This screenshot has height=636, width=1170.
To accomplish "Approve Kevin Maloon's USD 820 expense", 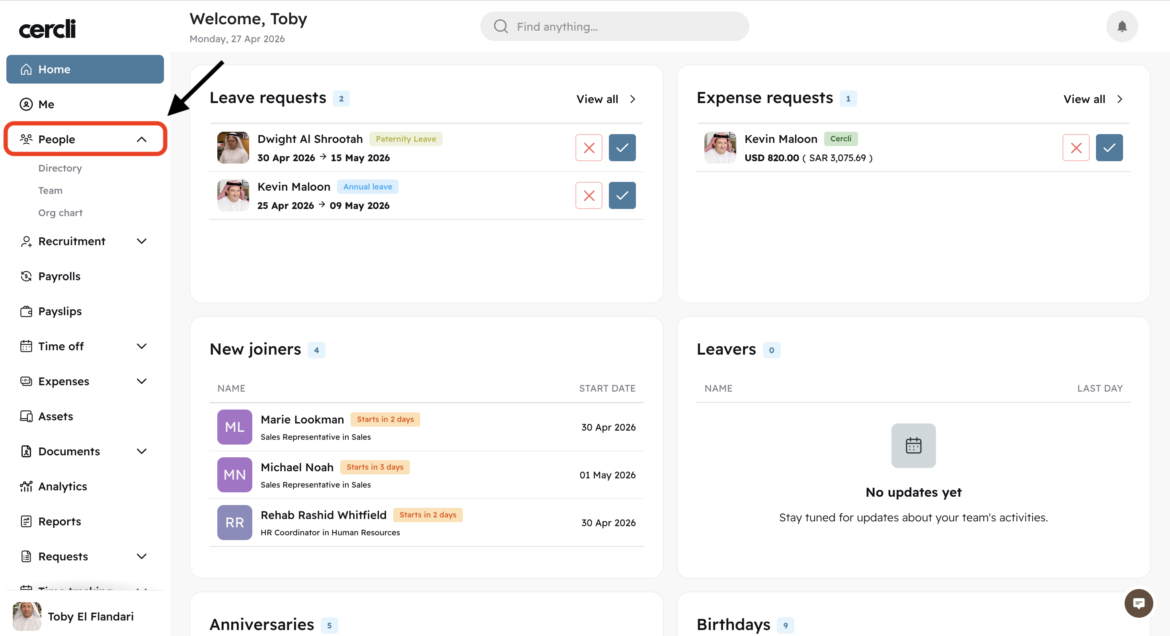I will pyautogui.click(x=1109, y=148).
